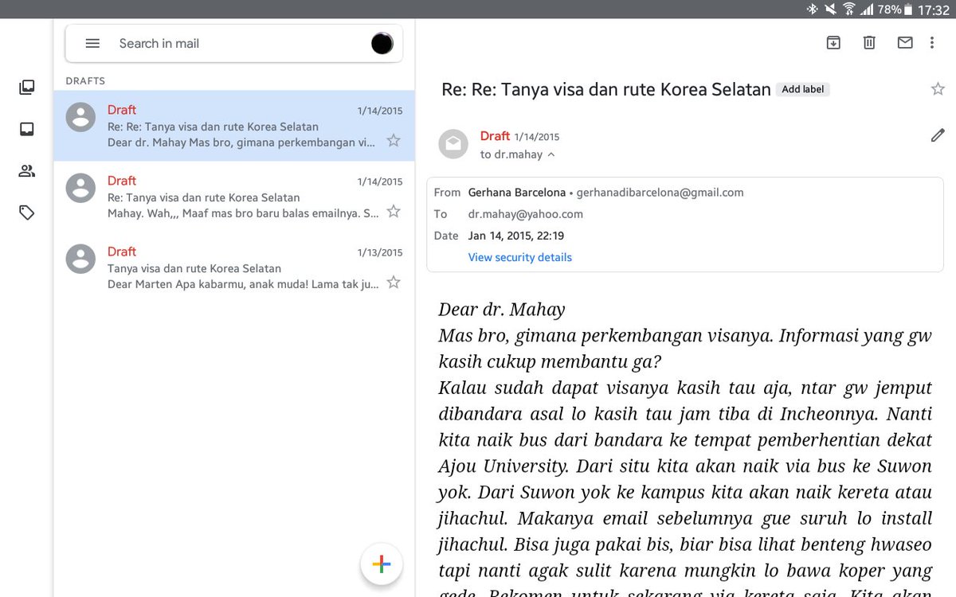
Task: Mark the conversation as unread
Action: pyautogui.click(x=905, y=42)
